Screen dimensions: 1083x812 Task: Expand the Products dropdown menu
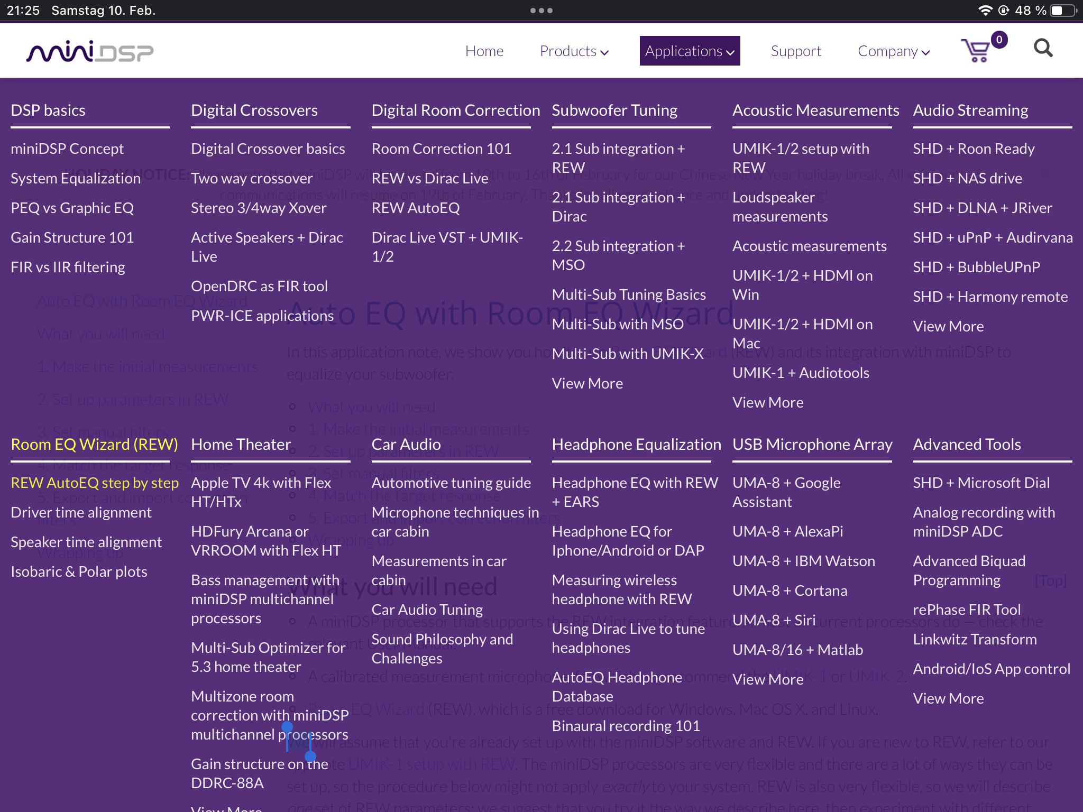[x=574, y=51]
